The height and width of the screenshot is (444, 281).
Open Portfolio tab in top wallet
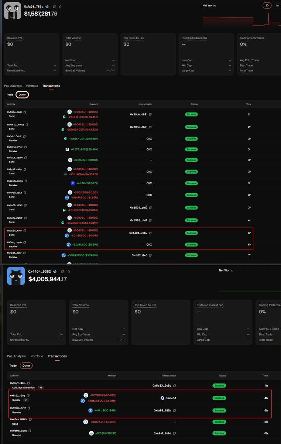(32, 86)
